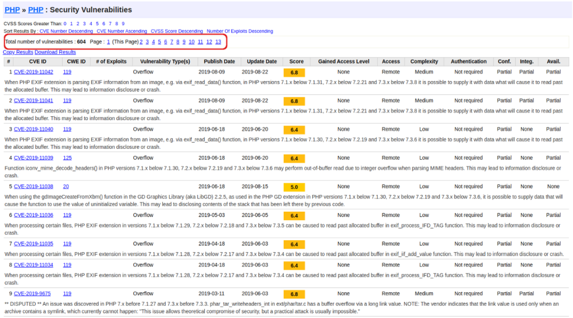Open CVE-2019-11041 details link
The image size is (573, 318).
click(x=33, y=101)
